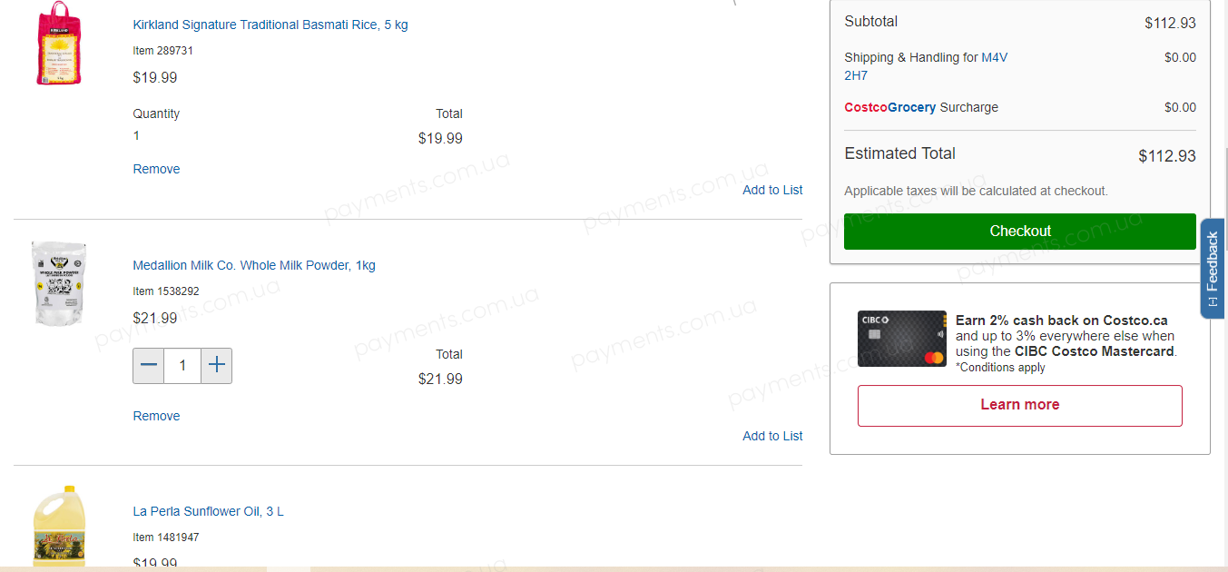The image size is (1228, 572).
Task: Add Whole Milk Powder to a list
Action: tap(772, 436)
